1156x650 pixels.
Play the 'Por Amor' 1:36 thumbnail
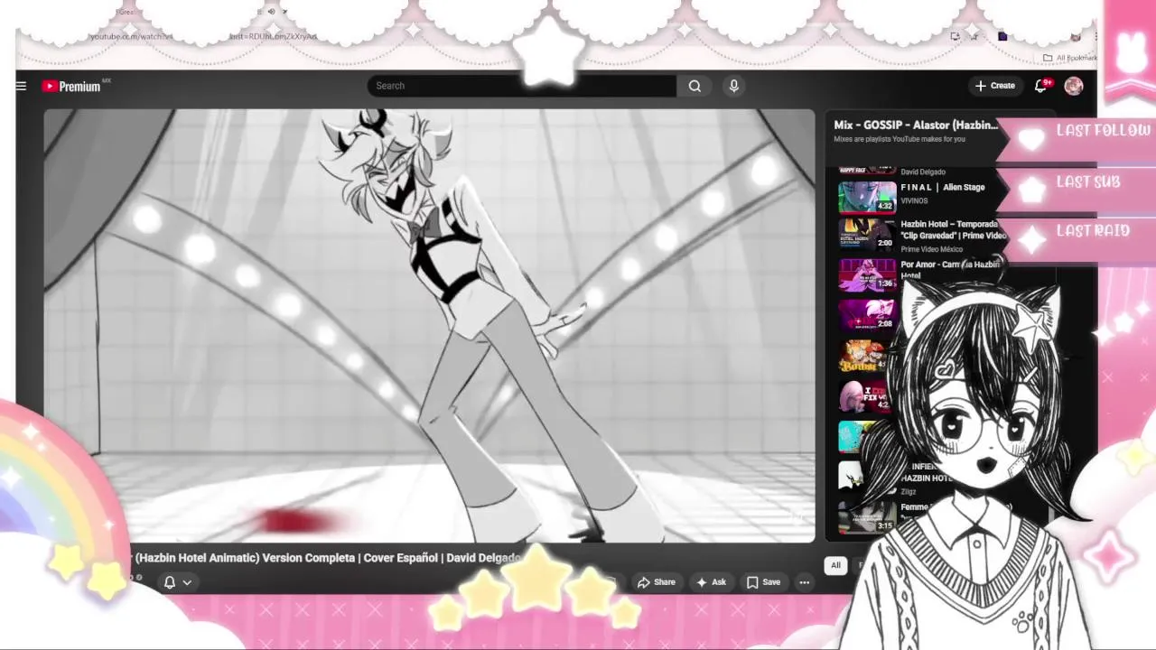[867, 274]
